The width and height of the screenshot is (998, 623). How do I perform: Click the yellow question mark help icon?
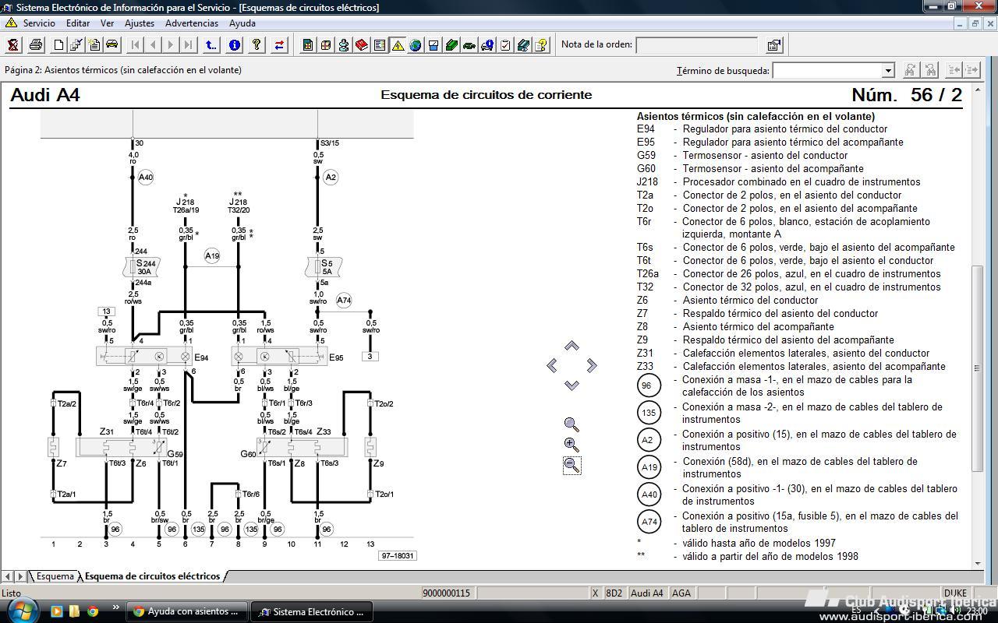pyautogui.click(x=256, y=45)
